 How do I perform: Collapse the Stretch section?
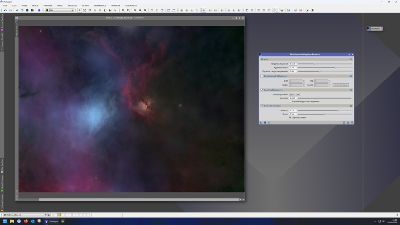click(351, 59)
